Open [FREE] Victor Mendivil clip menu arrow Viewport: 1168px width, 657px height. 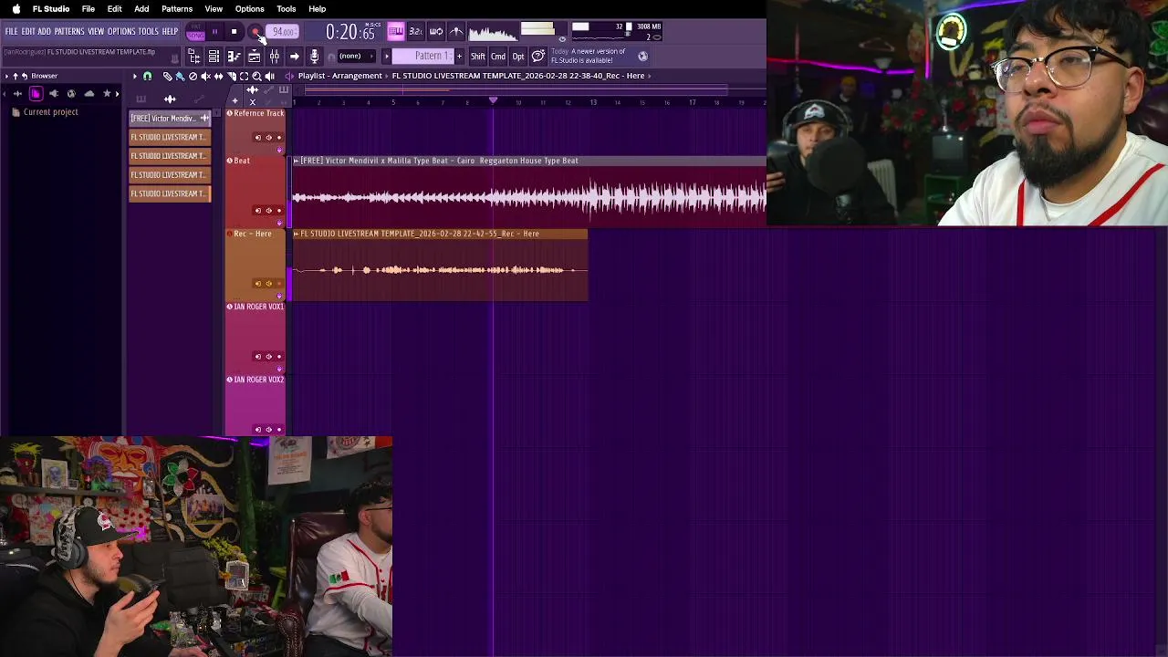(296, 161)
